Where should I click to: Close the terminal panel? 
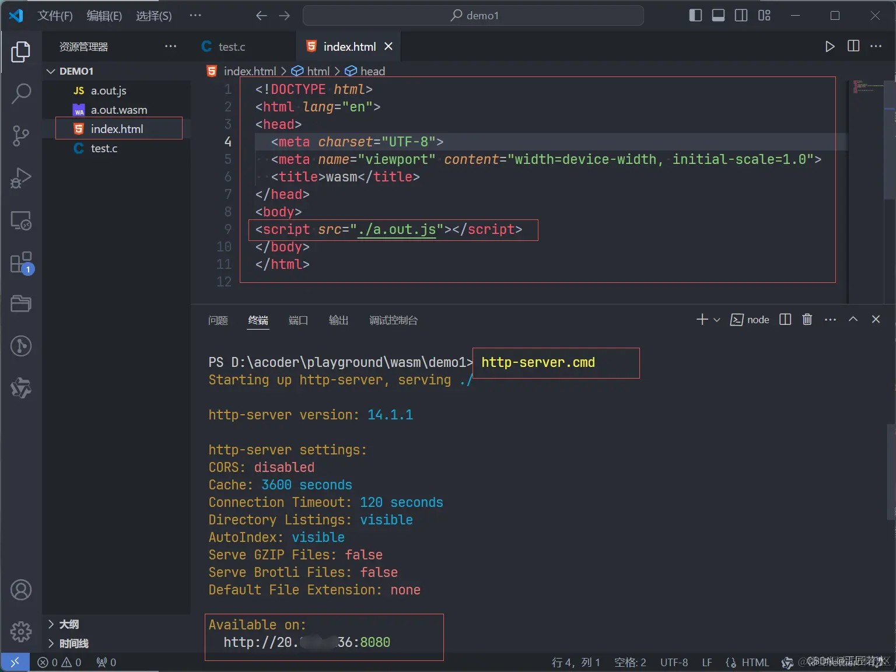coord(876,319)
